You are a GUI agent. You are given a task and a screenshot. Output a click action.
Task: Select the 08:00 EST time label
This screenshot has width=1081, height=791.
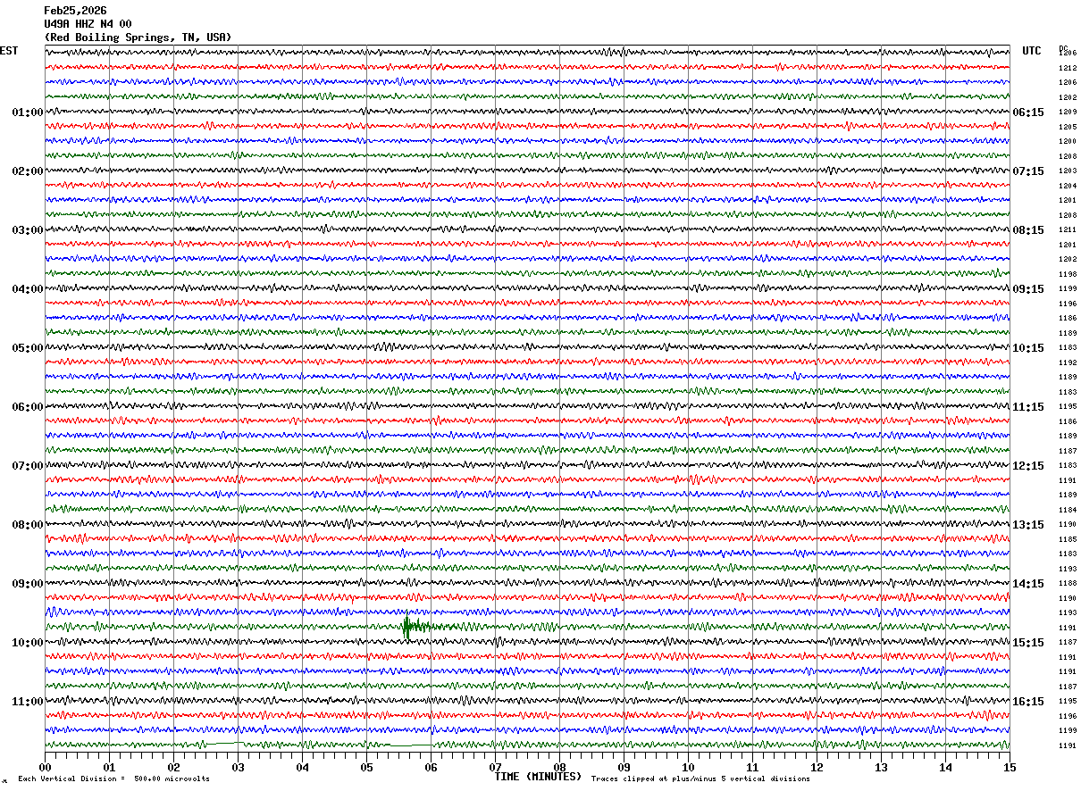[x=28, y=525]
